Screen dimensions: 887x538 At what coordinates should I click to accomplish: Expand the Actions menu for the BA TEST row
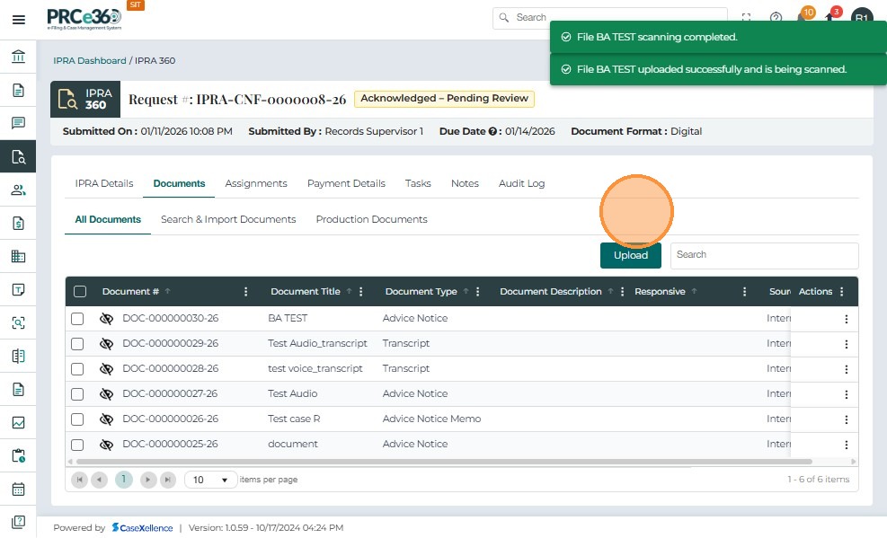point(846,319)
